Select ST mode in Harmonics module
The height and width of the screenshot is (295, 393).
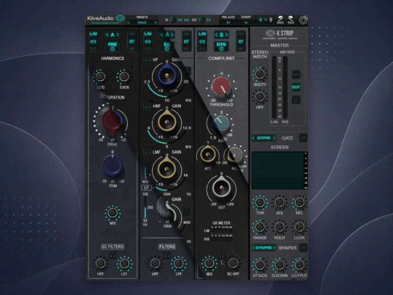click(x=132, y=41)
